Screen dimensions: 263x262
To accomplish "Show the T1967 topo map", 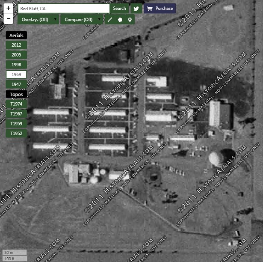I will (16, 114).
